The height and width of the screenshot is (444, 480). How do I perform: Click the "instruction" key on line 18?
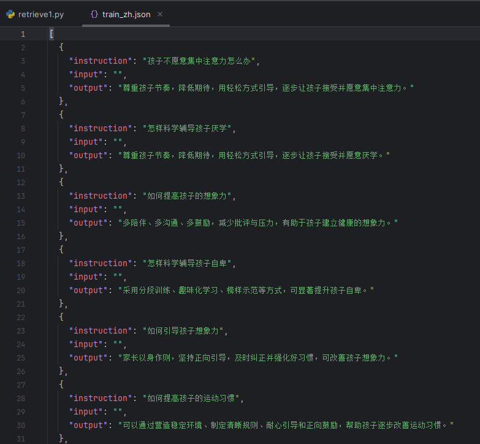pyautogui.click(x=100, y=263)
